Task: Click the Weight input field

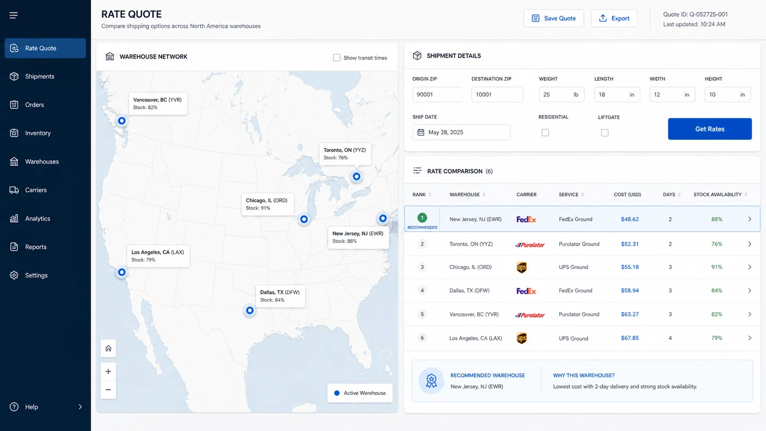Action: point(561,94)
